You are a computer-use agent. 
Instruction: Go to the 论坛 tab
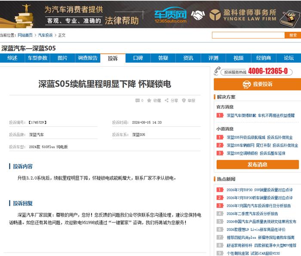coord(289,58)
